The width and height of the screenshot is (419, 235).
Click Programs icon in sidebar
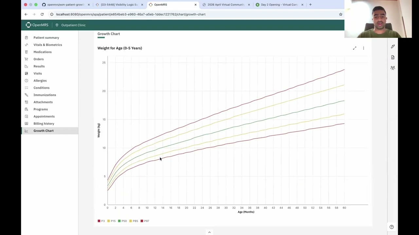point(27,109)
